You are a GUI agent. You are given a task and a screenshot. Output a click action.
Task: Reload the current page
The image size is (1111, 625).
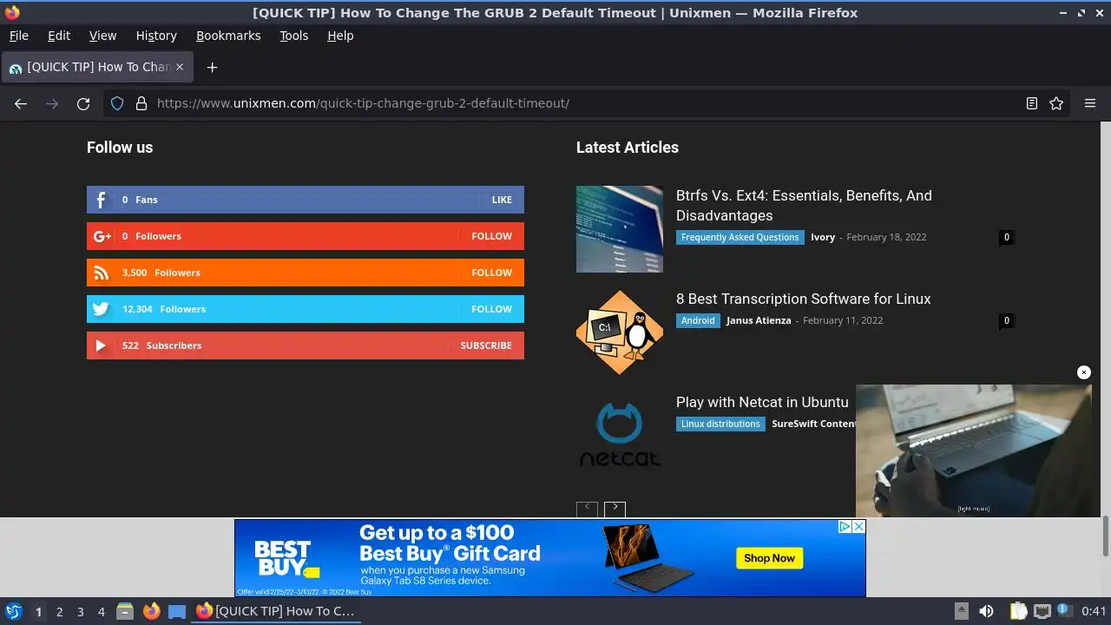[x=83, y=103]
